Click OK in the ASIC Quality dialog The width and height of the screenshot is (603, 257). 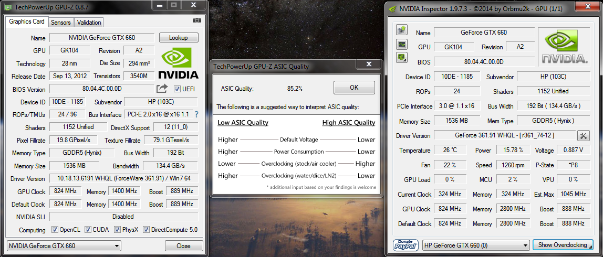(354, 88)
